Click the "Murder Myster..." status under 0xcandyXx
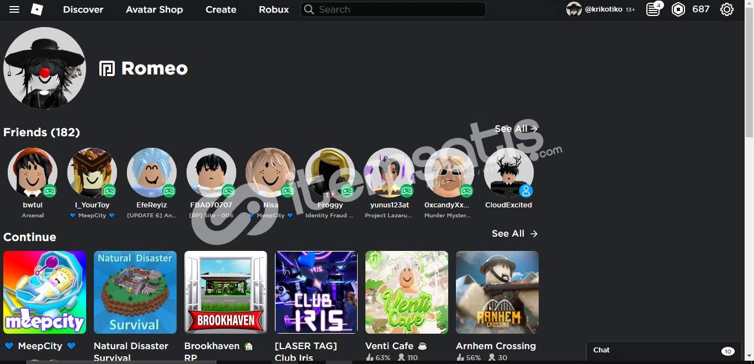This screenshot has width=754, height=364. [x=448, y=216]
